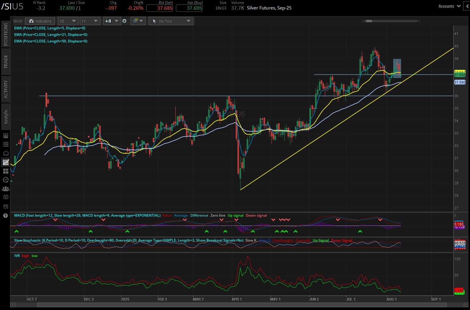
Task: Open the people follow sidebar icon
Action: point(6,188)
